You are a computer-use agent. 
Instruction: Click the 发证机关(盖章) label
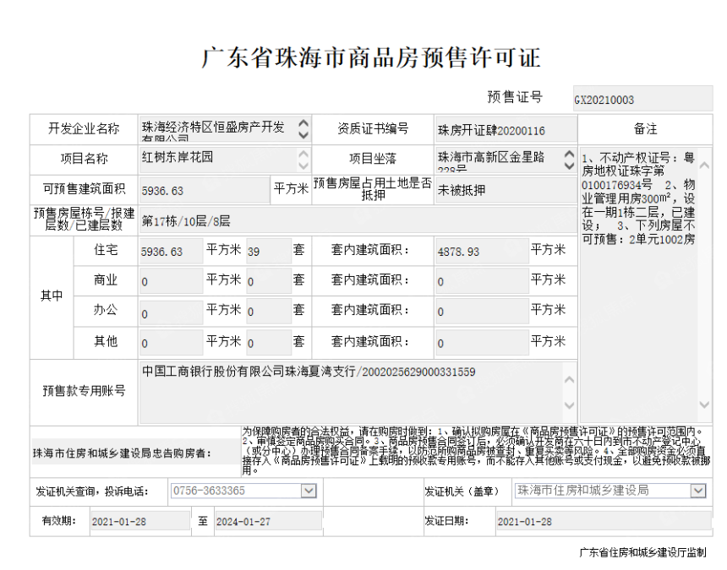pos(462,491)
